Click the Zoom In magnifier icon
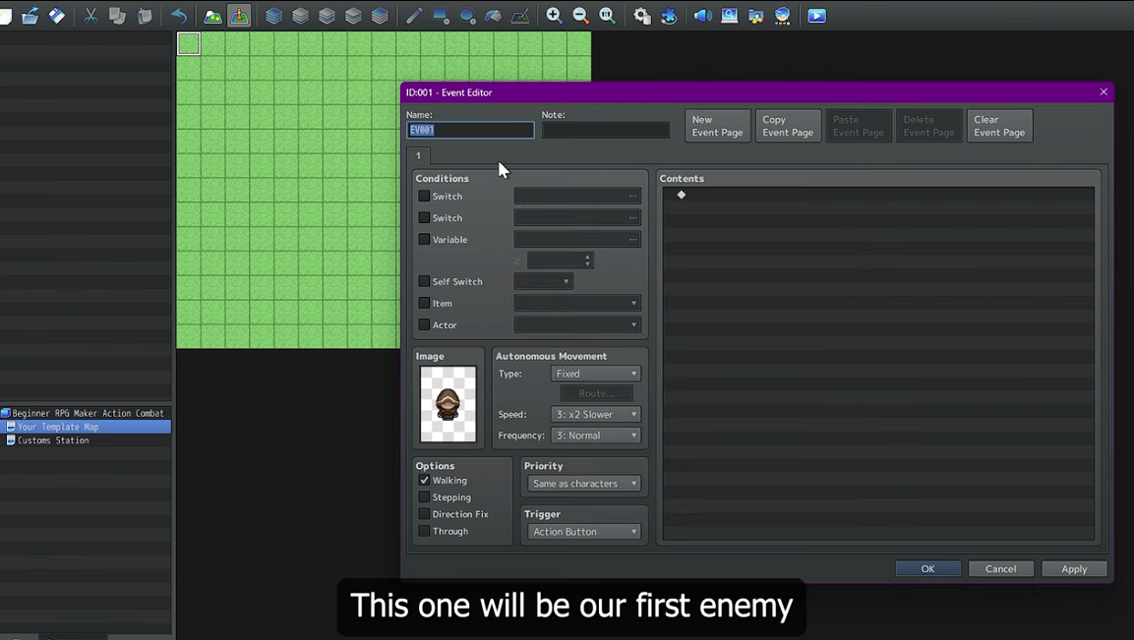 (x=555, y=16)
